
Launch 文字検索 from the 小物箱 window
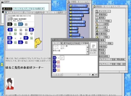pos(75,19)
